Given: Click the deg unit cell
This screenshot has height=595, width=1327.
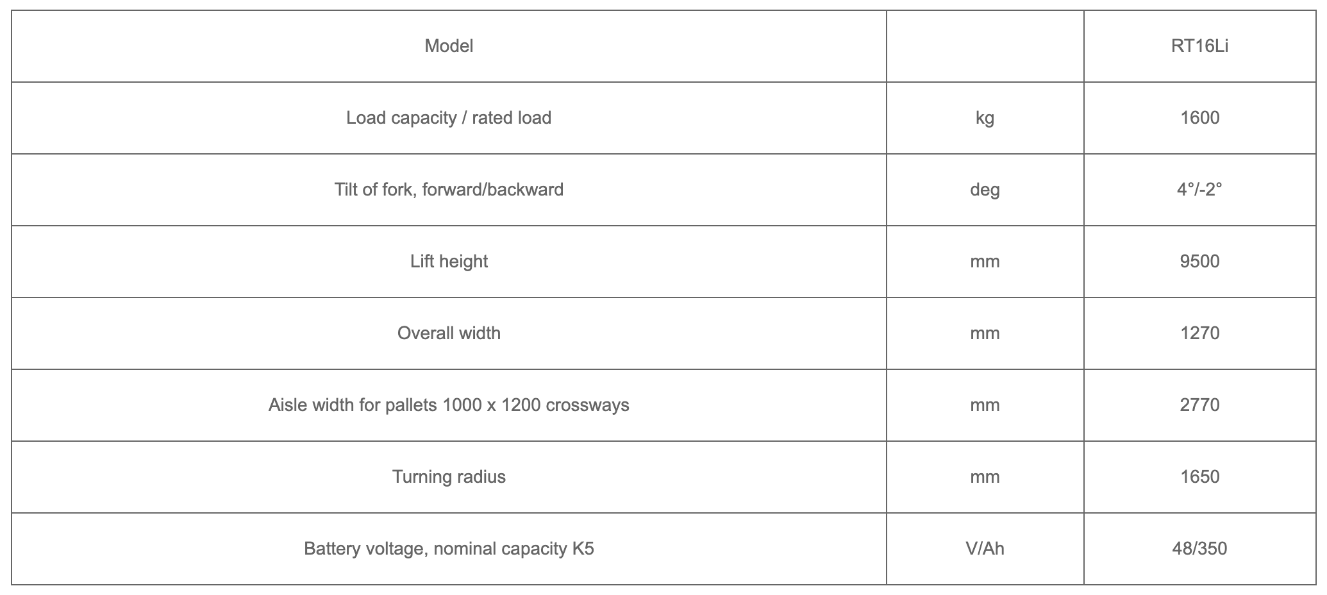Looking at the screenshot, I should point(985,190).
